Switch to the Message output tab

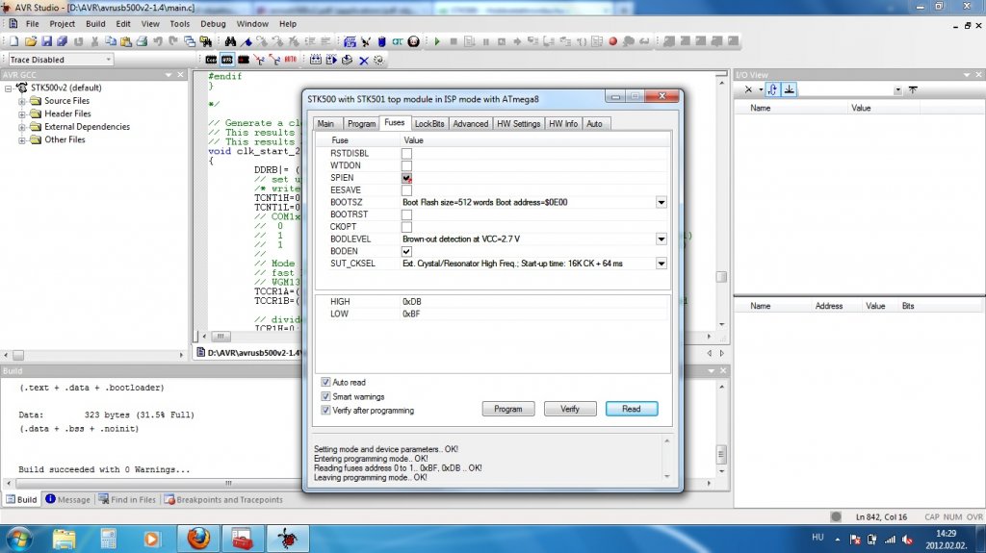(68, 499)
